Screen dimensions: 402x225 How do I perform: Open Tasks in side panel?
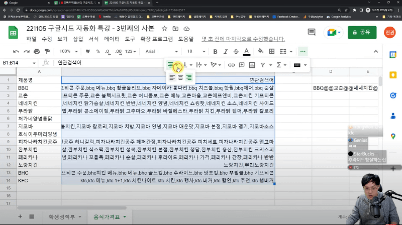pyautogui.click(x=393, y=95)
